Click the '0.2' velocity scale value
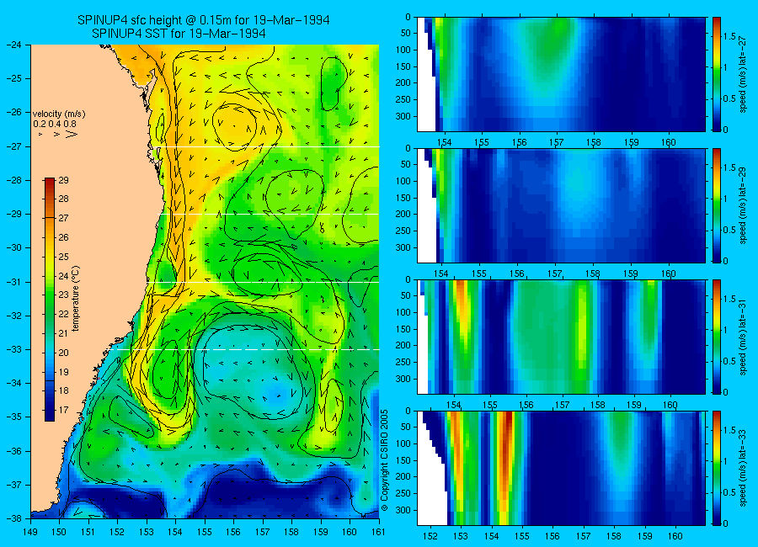The height and width of the screenshot is (547, 758). (x=39, y=124)
